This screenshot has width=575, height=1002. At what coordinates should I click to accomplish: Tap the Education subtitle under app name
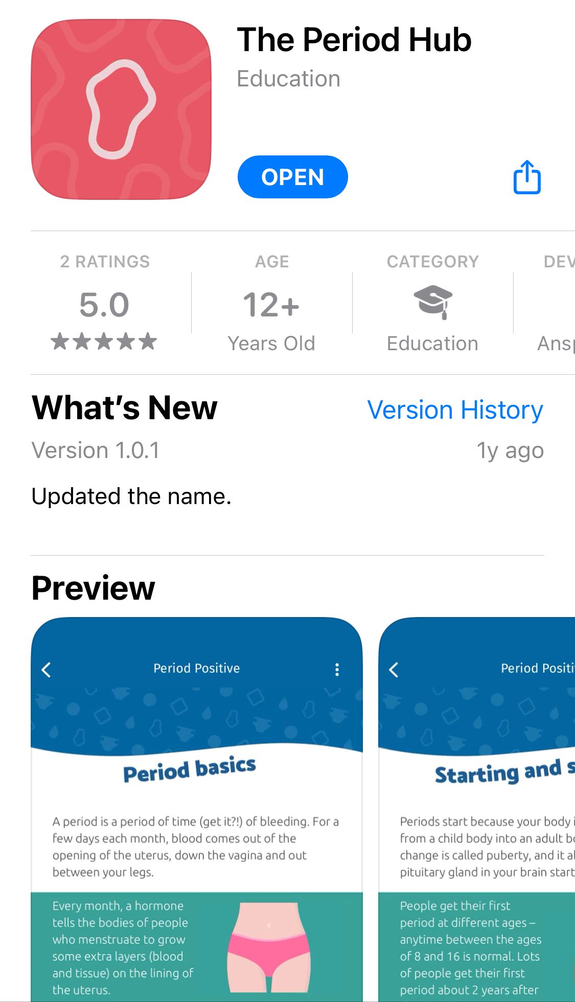[288, 79]
